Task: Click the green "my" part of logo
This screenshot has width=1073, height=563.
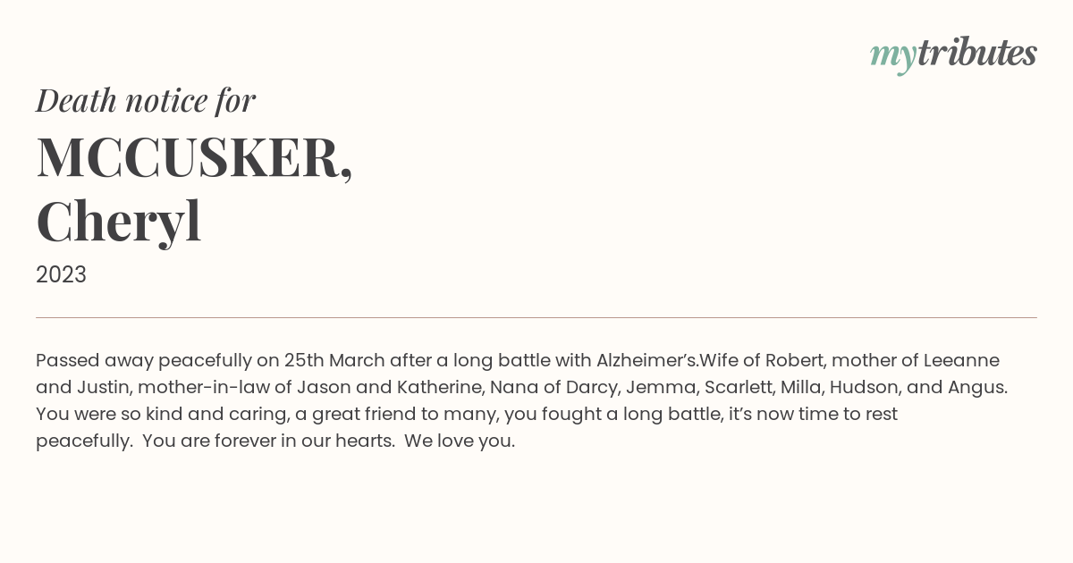Action: coord(892,57)
